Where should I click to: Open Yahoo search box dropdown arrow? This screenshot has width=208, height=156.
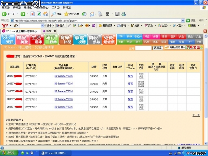point(42,25)
